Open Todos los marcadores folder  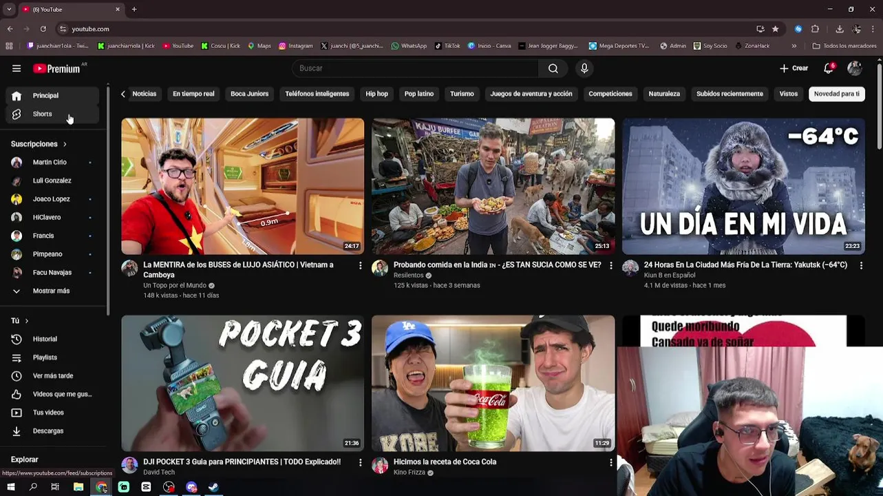(844, 46)
